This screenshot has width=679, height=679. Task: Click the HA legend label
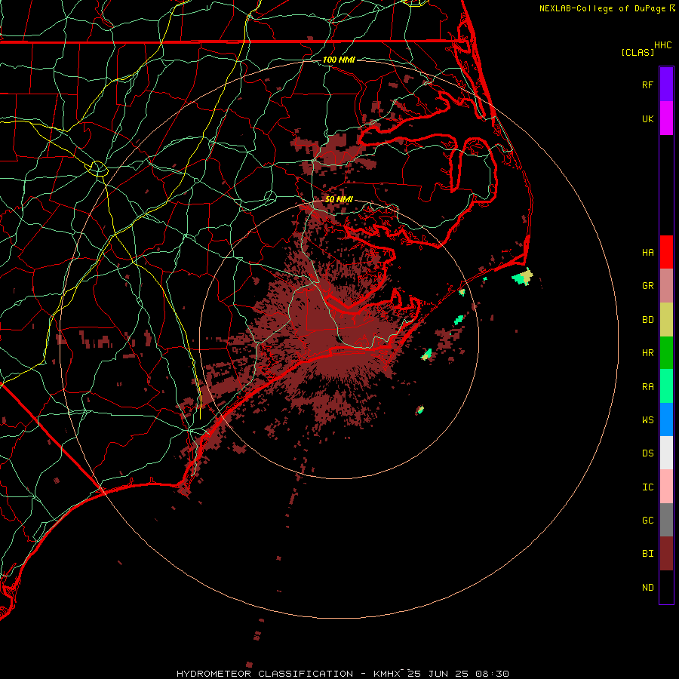[647, 253]
